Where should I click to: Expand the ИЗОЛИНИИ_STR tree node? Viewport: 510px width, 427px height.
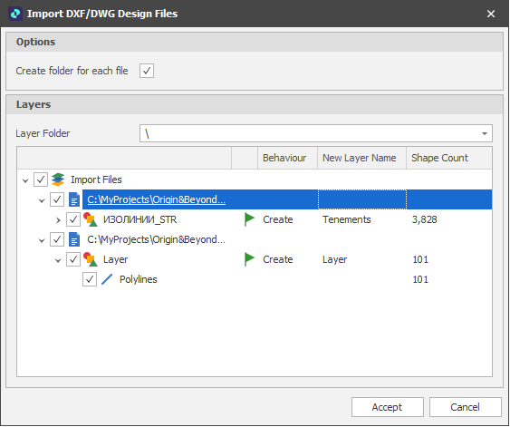(x=58, y=220)
